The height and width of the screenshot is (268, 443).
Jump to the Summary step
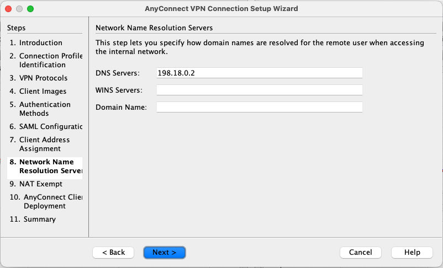pos(39,219)
